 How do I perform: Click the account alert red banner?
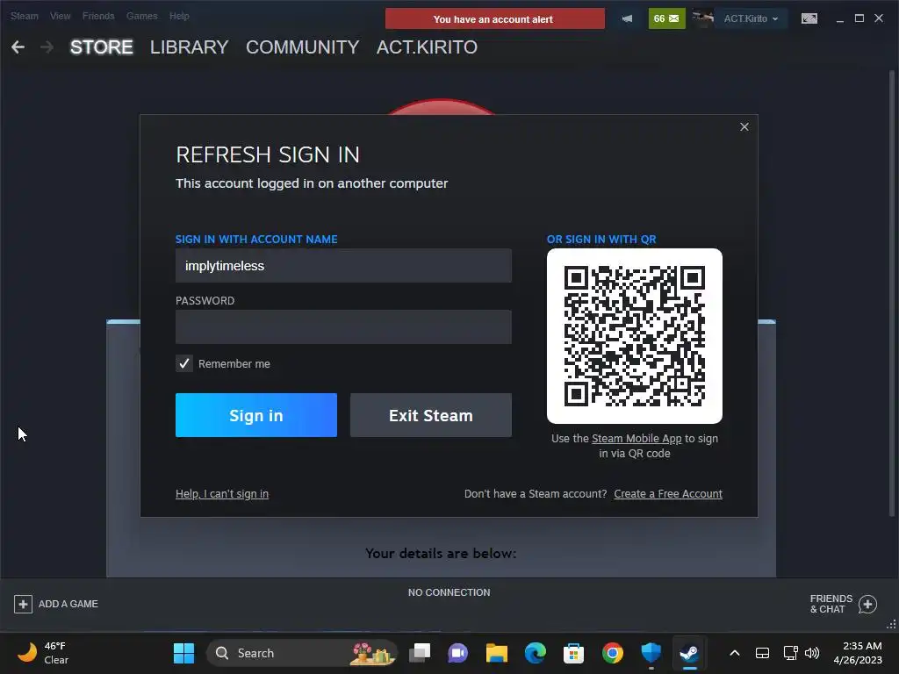click(x=495, y=18)
